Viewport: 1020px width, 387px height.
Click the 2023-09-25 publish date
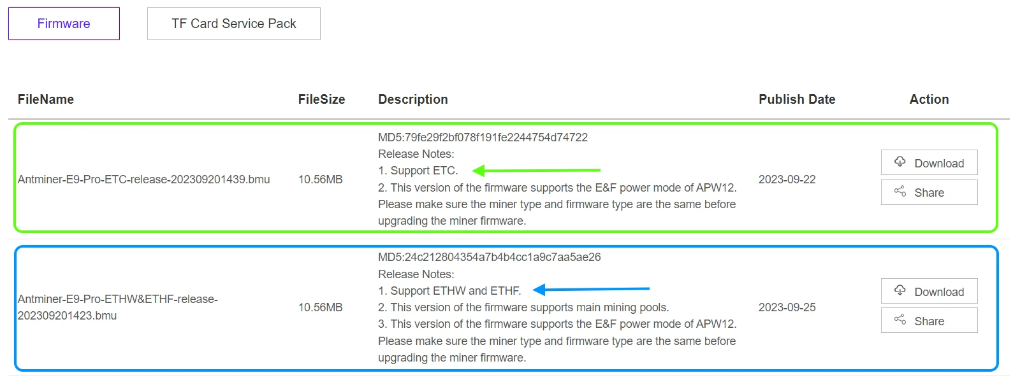pyautogui.click(x=787, y=307)
